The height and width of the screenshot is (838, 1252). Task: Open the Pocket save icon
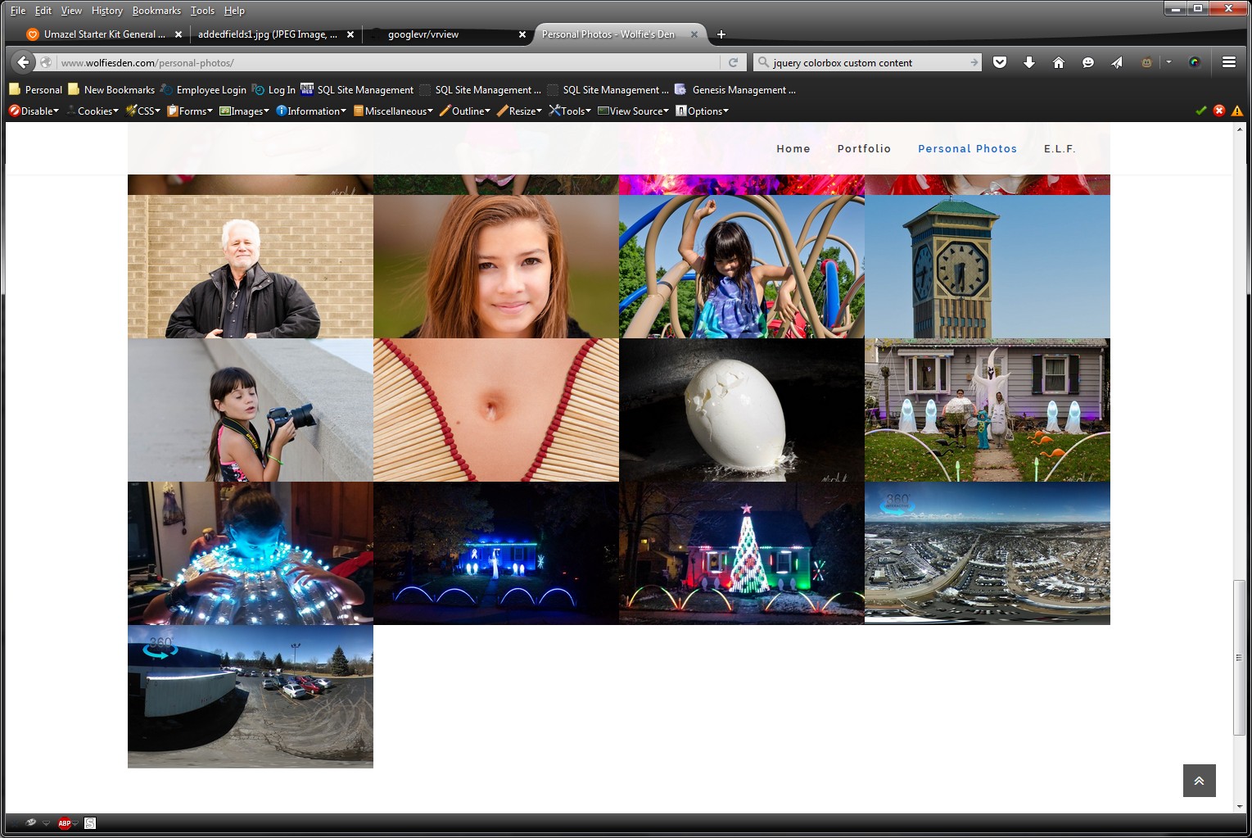coord(1000,62)
